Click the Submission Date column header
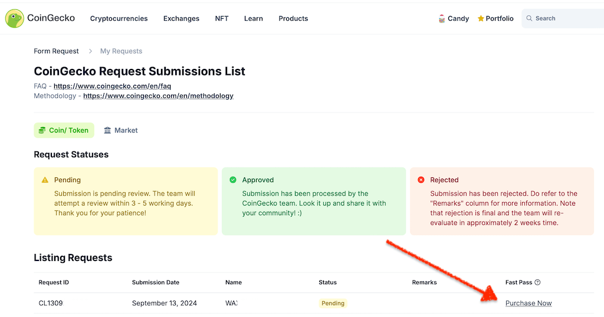 tap(156, 282)
